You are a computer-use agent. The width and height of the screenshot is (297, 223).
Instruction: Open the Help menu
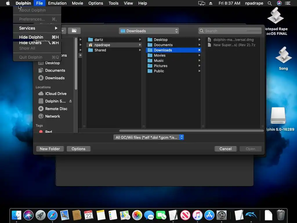(142, 3)
